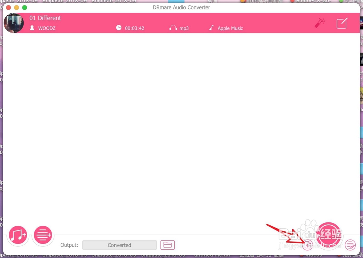Click the duration 00:03:42
Viewport: 363px width, 258px height.
[135, 28]
